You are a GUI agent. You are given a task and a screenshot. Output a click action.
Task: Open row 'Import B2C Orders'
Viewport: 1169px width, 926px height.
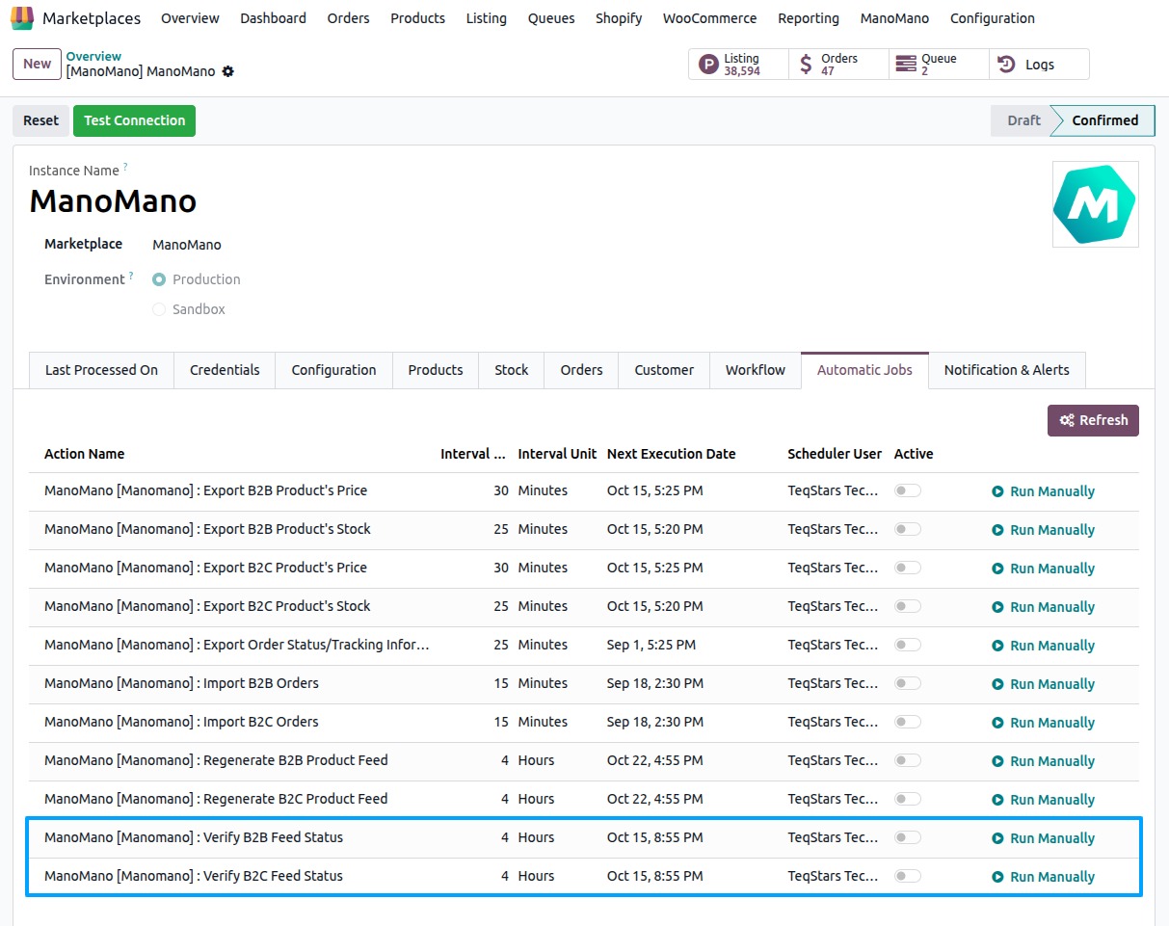click(583, 722)
